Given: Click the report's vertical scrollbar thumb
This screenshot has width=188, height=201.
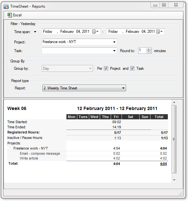Looking at the screenshot, I should tap(174, 139).
